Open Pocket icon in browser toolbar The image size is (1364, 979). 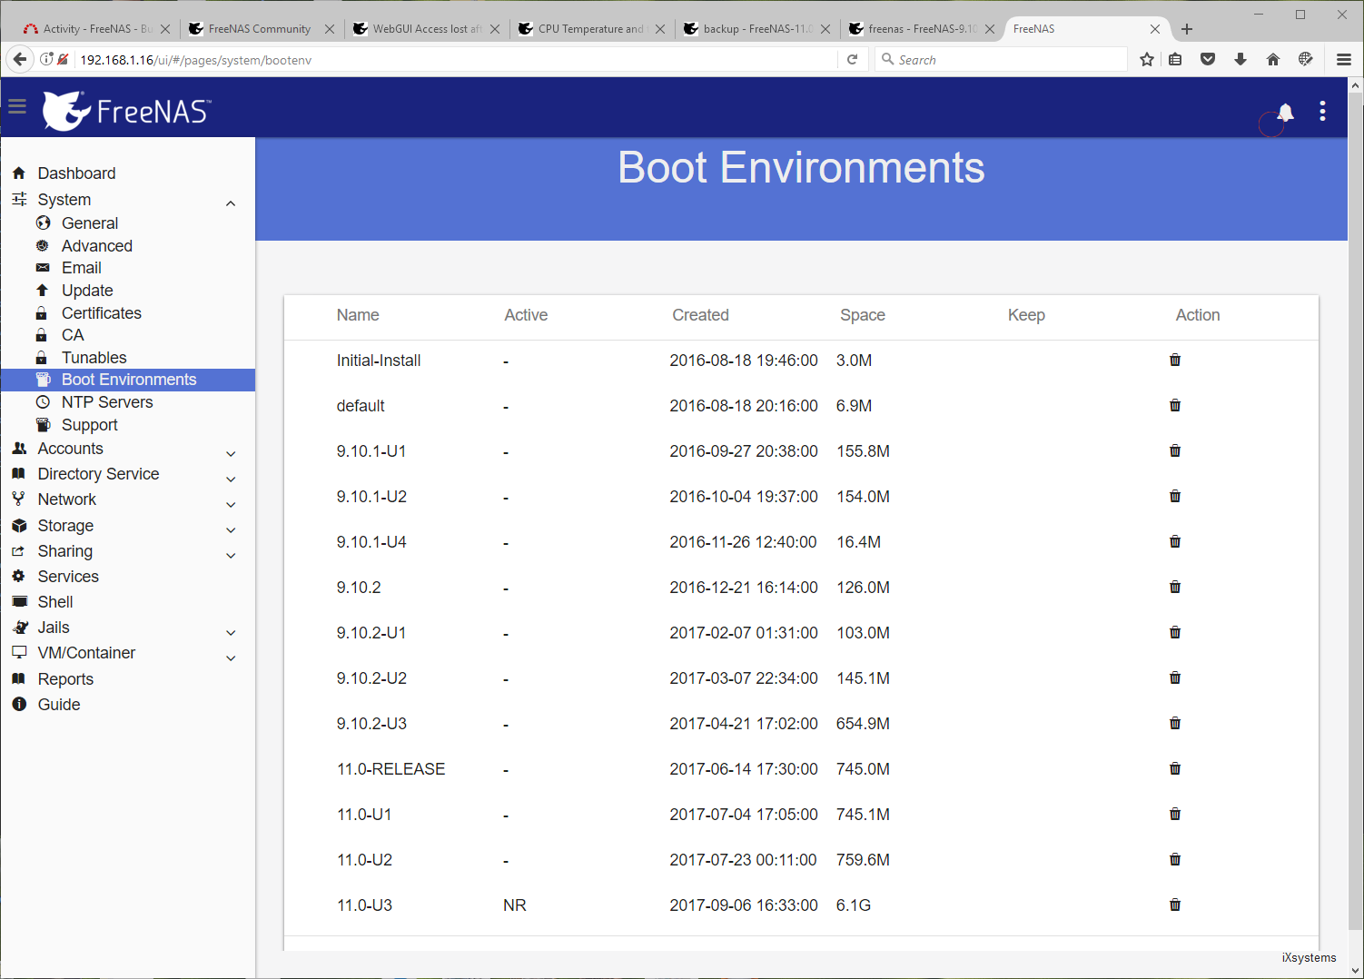(x=1208, y=60)
